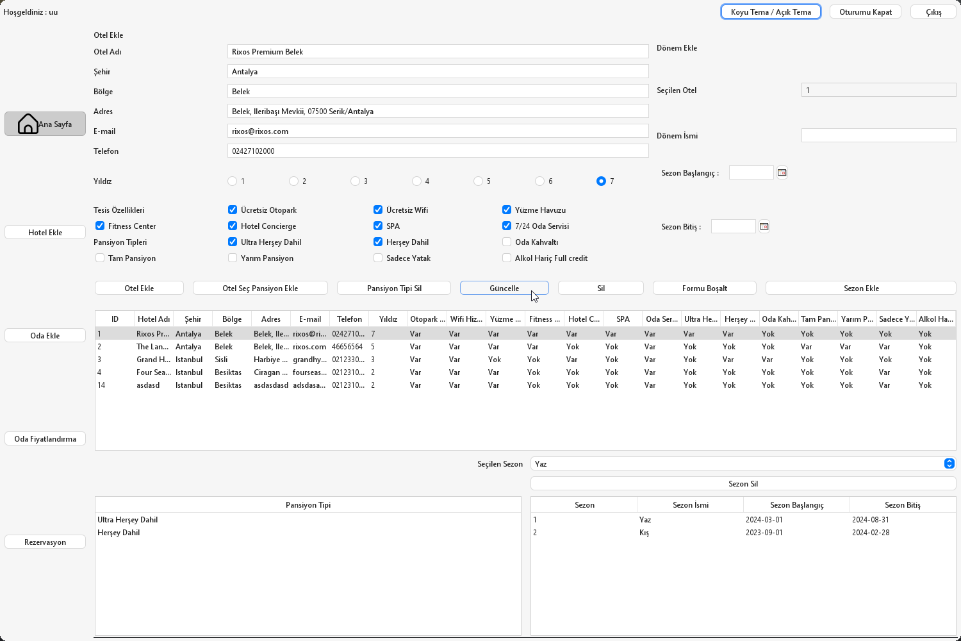Screen dimensions: 961x641
Task: Check Alkol Hariç Full credit
Action: [x=507, y=258]
